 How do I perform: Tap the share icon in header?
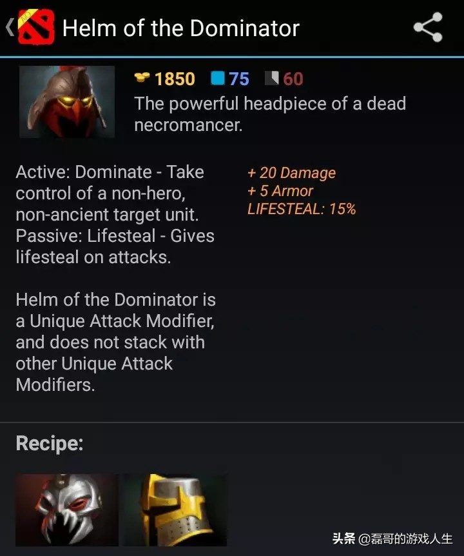pos(428,27)
